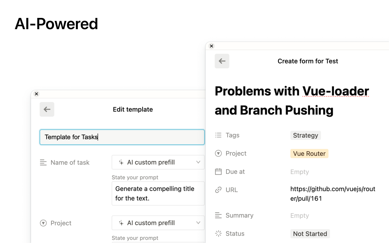
Task: Open AI custom prefill dropdown for Project
Action: [x=158, y=223]
